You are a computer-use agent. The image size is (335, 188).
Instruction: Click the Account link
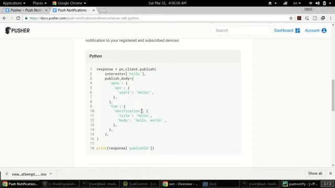312,30
